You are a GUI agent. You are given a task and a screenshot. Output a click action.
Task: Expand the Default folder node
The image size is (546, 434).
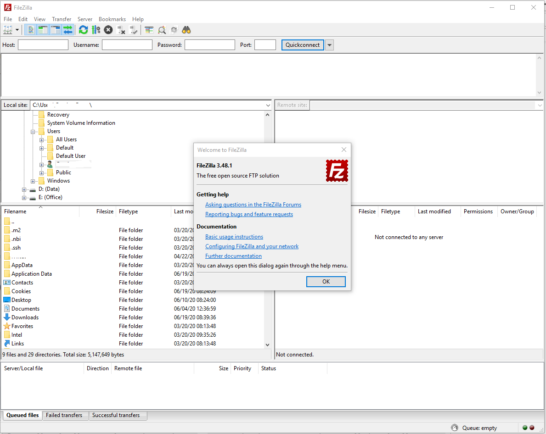41,148
